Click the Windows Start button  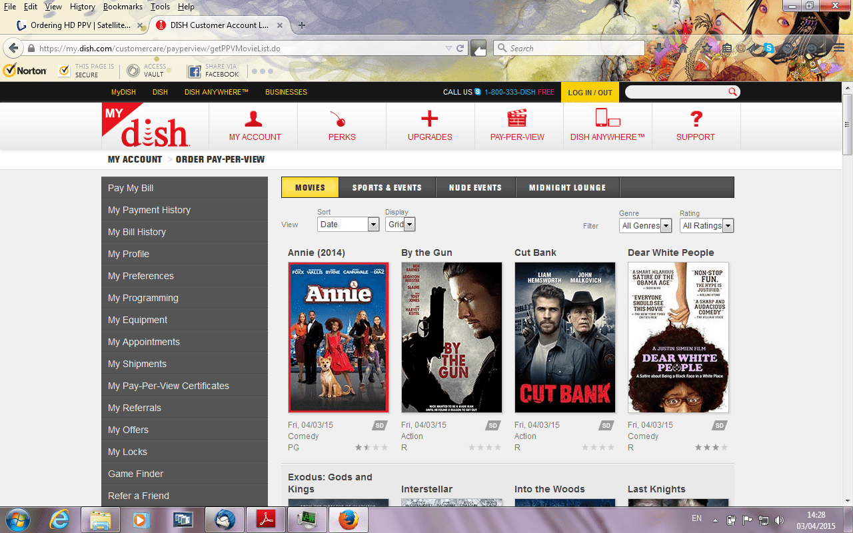(x=19, y=519)
